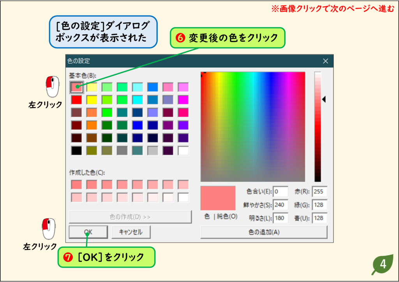Focus the 明るさ(L) luminance field
Screen dimensions: 399x282
click(x=281, y=218)
